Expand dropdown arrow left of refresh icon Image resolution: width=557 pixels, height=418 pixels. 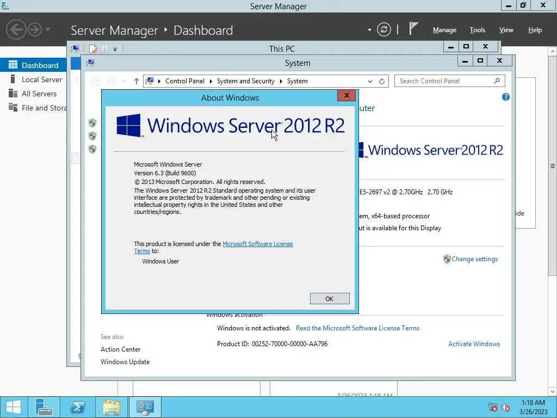coord(369,30)
